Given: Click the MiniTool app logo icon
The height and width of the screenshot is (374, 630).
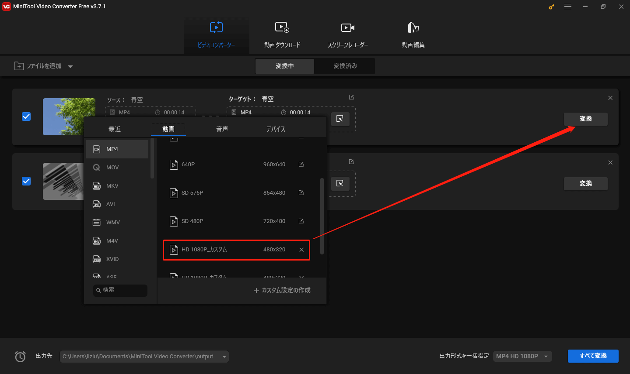Looking at the screenshot, I should [x=7, y=7].
